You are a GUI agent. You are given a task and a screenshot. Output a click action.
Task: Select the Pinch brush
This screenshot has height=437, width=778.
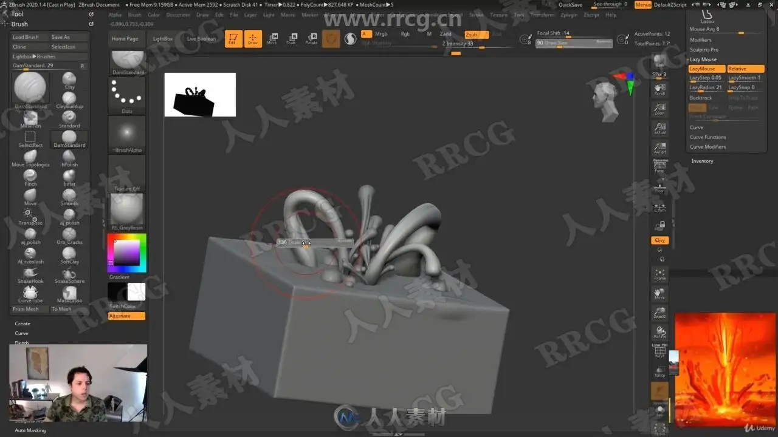[x=30, y=177]
